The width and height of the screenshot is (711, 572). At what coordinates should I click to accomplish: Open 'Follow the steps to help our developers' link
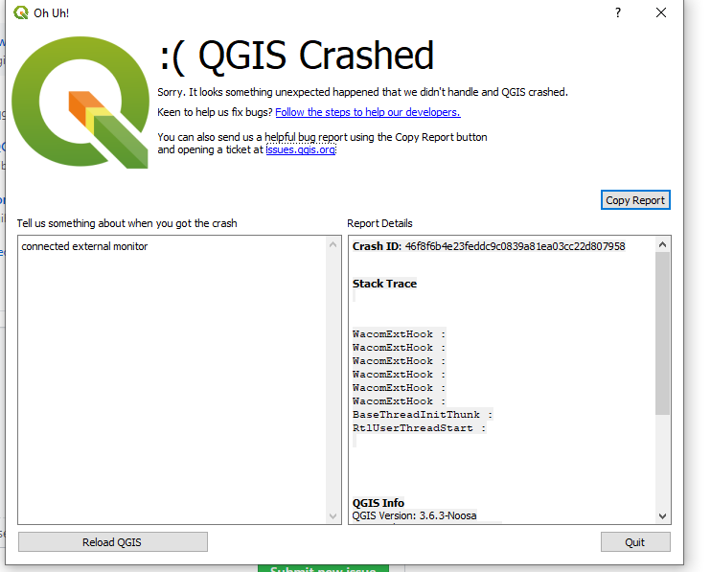click(368, 112)
